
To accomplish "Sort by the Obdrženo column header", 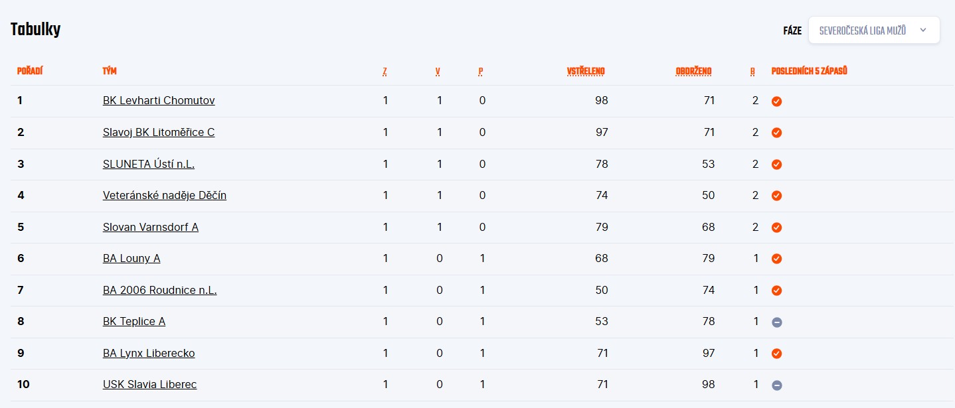I will coord(693,72).
